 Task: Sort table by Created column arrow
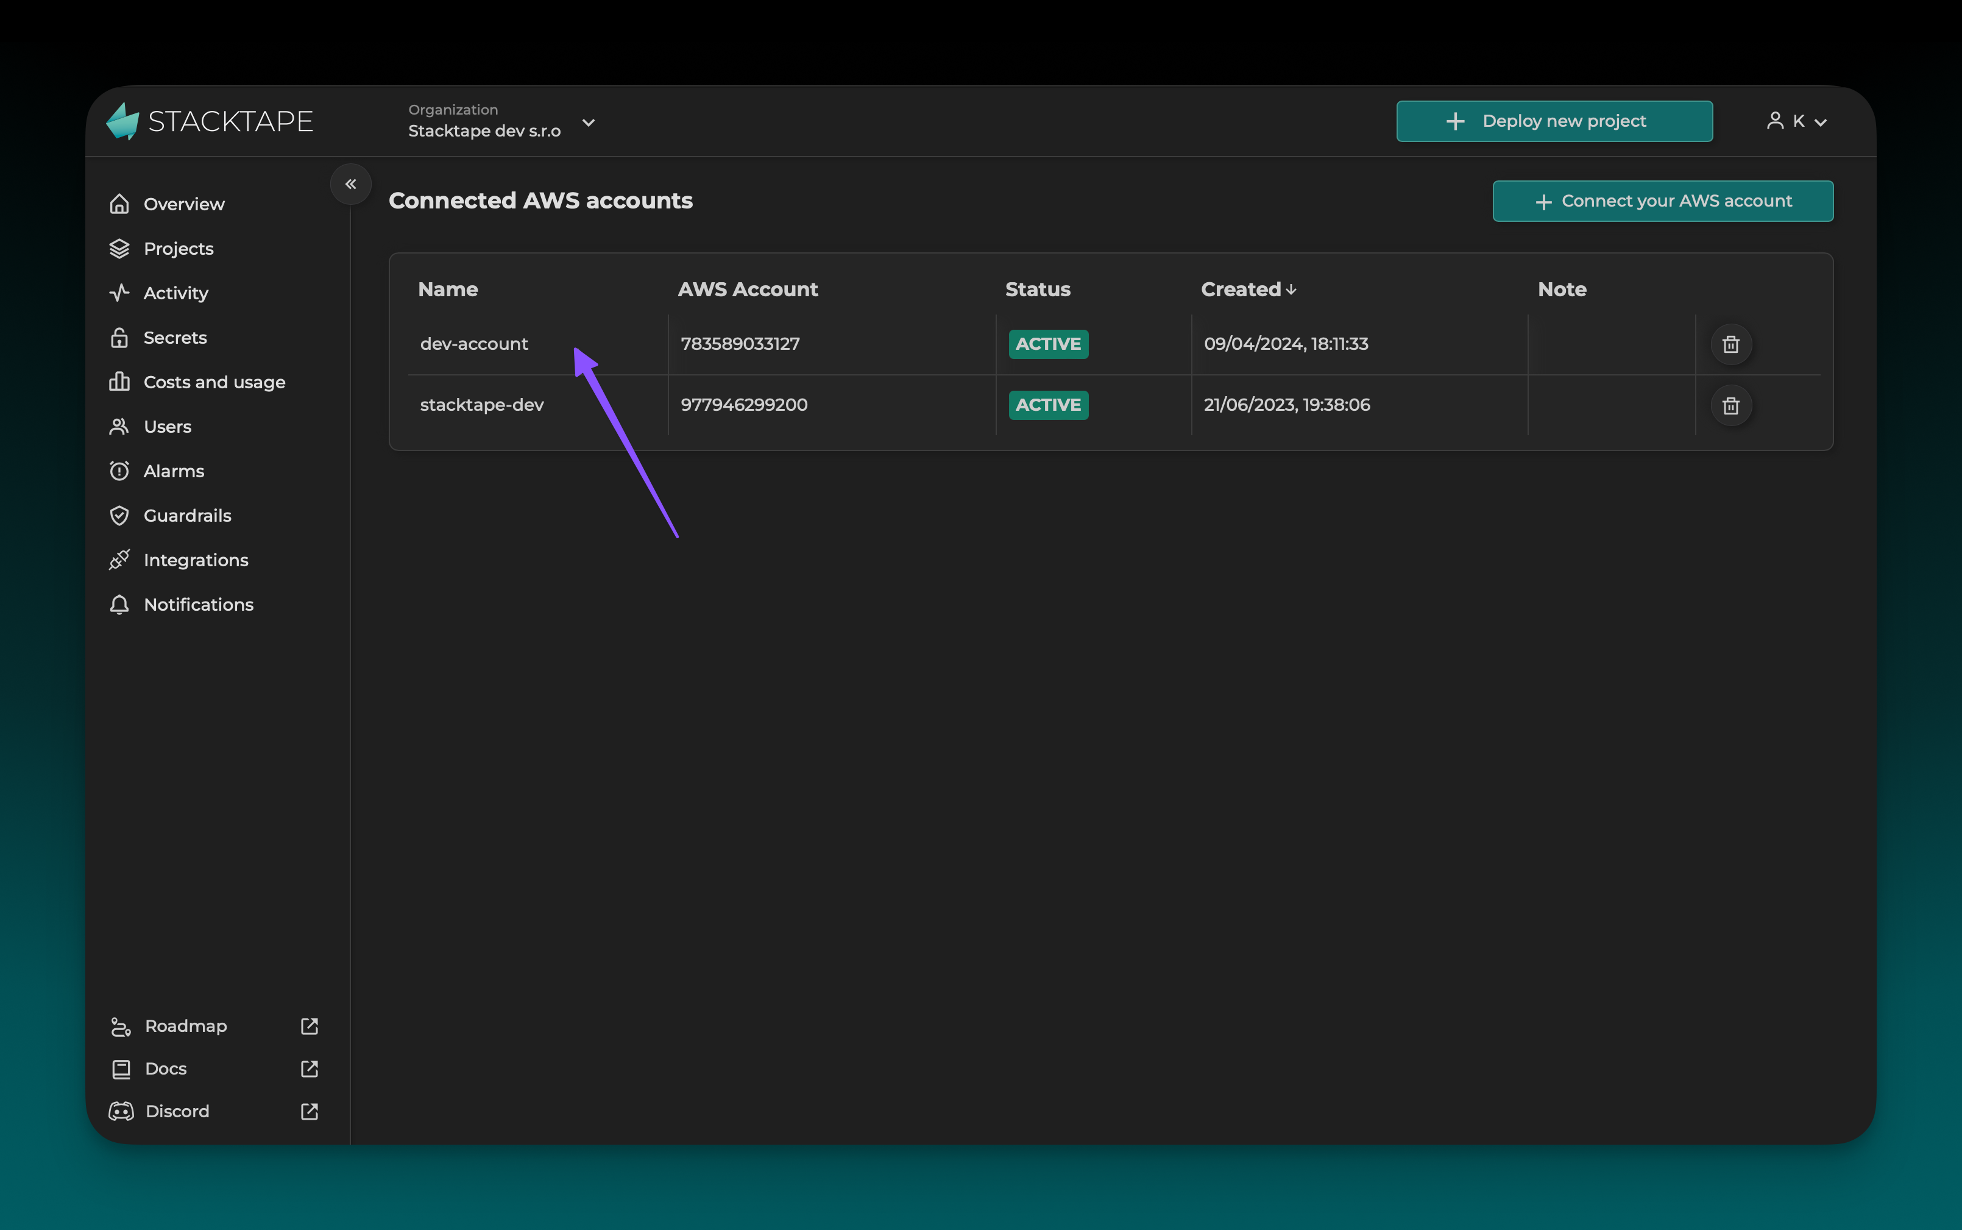pyautogui.click(x=1291, y=290)
